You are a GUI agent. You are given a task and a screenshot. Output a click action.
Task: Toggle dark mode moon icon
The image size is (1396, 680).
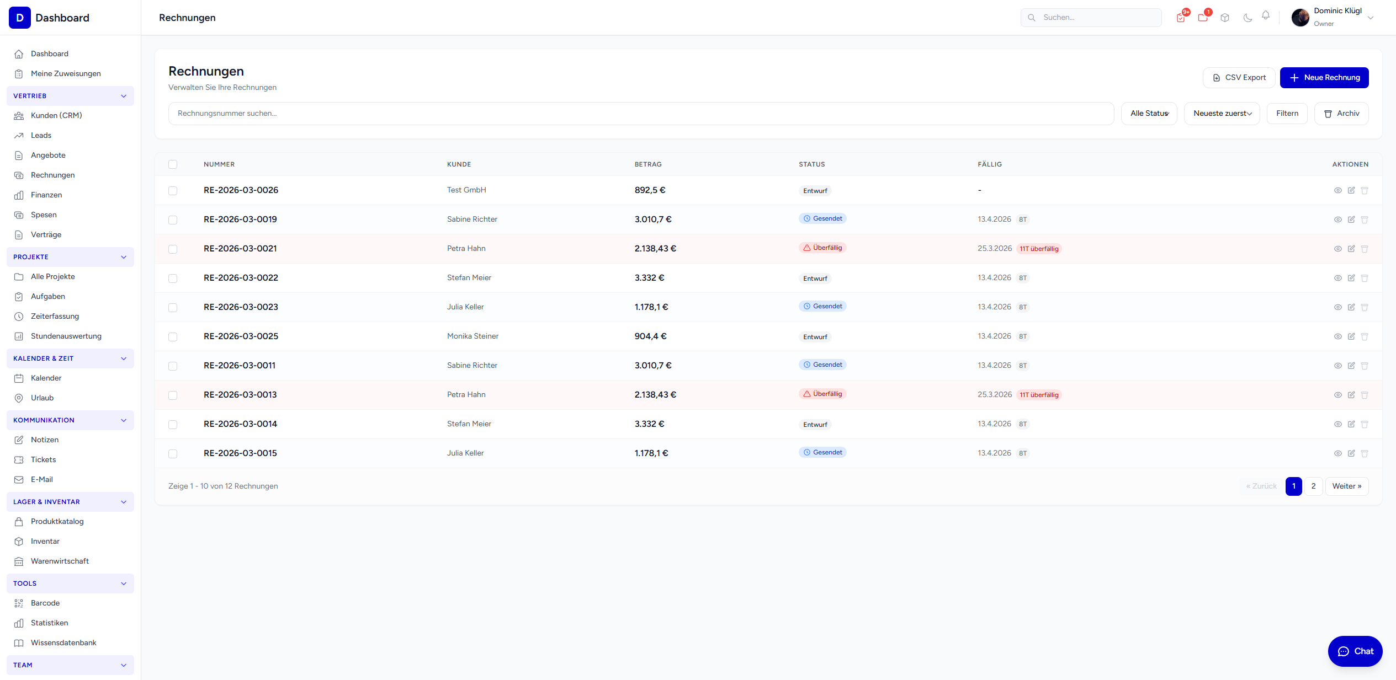pos(1248,18)
